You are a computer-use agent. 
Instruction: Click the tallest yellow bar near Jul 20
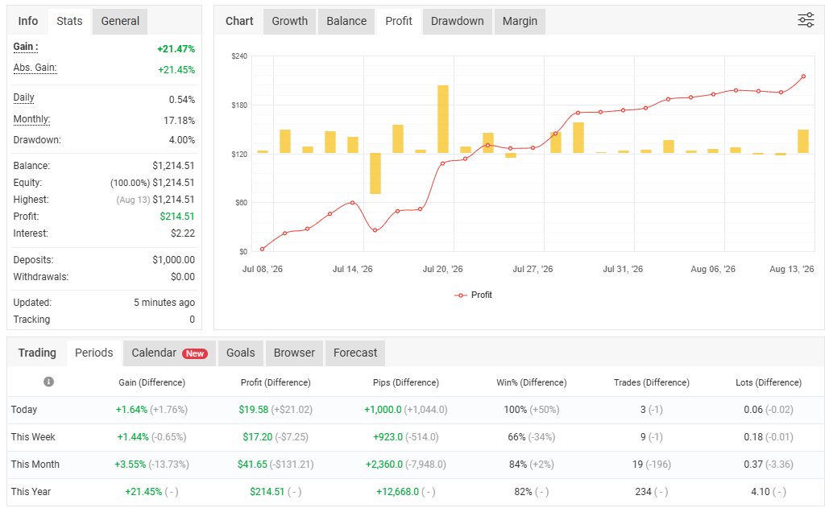[443, 119]
